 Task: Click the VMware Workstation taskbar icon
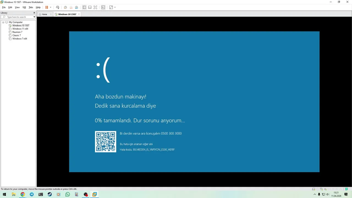point(95,194)
